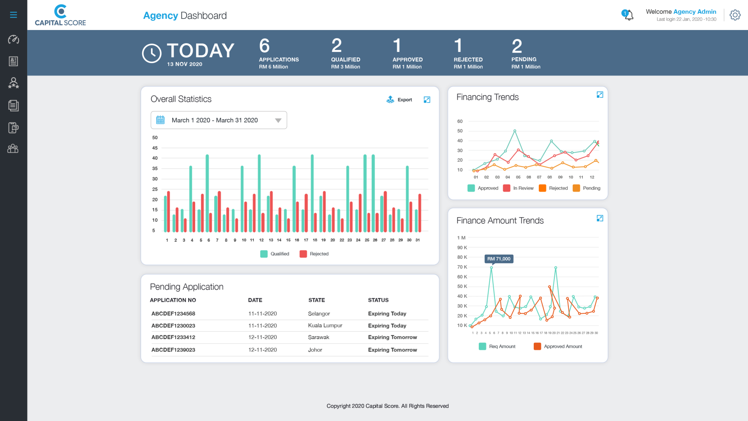Open the documents sidebar icon
This screenshot has height=421, width=748.
pos(13,105)
